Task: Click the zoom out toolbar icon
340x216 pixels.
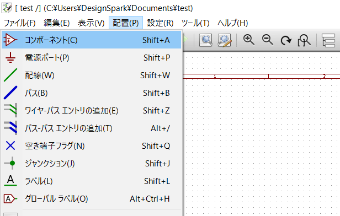Action: tap(267, 40)
